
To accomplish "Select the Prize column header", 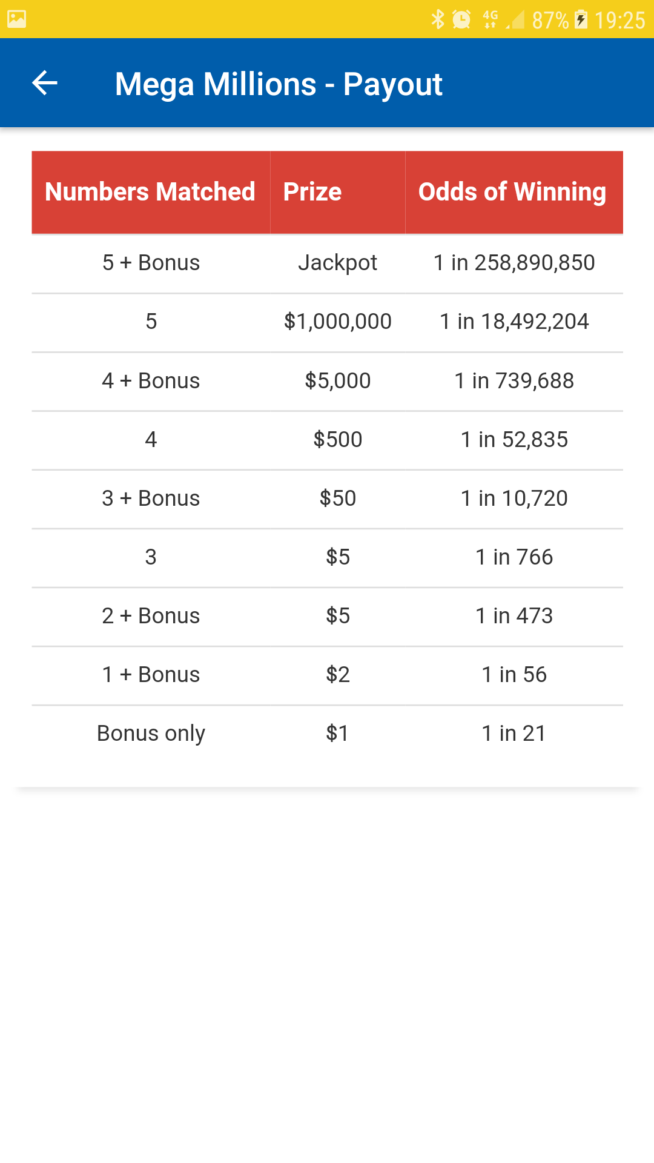I will 312,192.
